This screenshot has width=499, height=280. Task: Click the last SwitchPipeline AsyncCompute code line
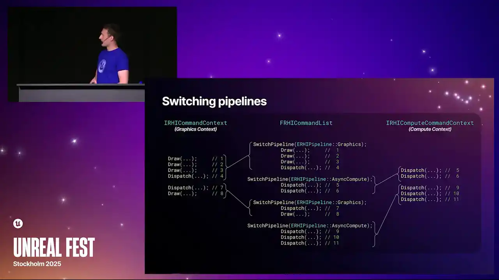(x=310, y=226)
